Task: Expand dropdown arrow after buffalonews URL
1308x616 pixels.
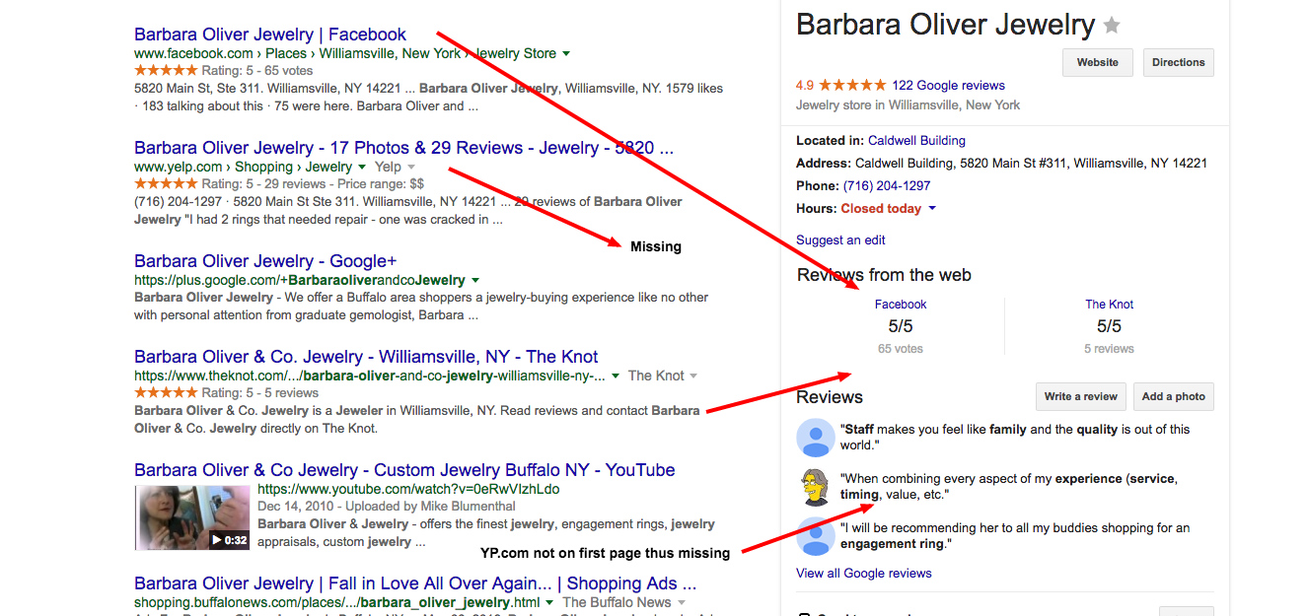Action: click(x=549, y=602)
